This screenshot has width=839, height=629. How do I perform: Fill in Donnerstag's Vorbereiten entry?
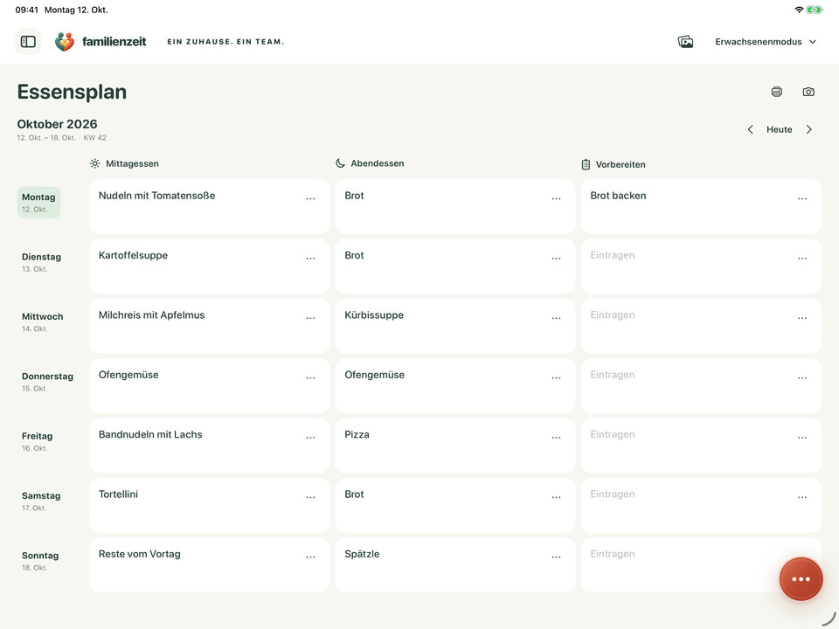click(701, 385)
